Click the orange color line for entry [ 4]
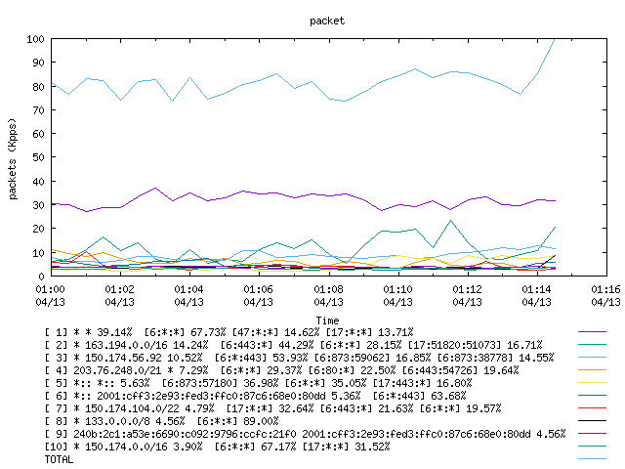The height and width of the screenshot is (469, 625). 592,369
